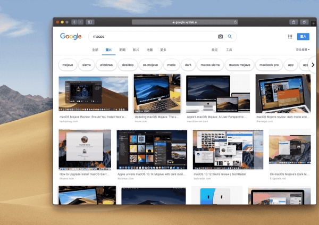Click the Google logo
The height and width of the screenshot is (225, 319).
(x=71, y=37)
